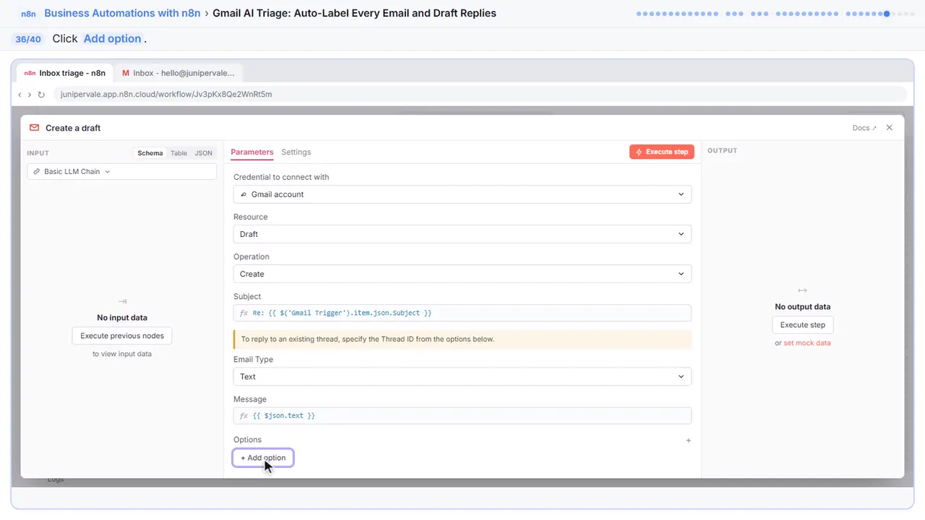Click the plus icon beside Options

pyautogui.click(x=688, y=440)
